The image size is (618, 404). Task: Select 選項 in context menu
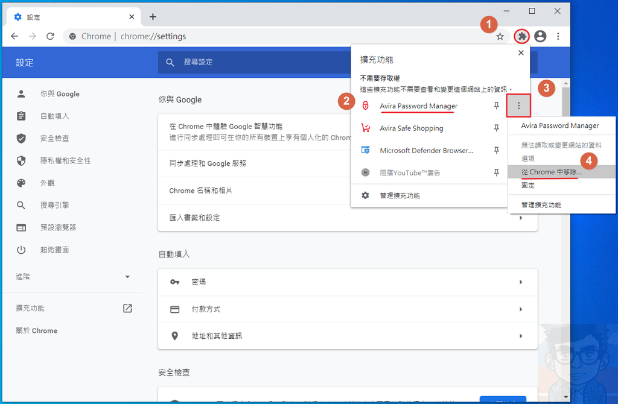(562, 159)
